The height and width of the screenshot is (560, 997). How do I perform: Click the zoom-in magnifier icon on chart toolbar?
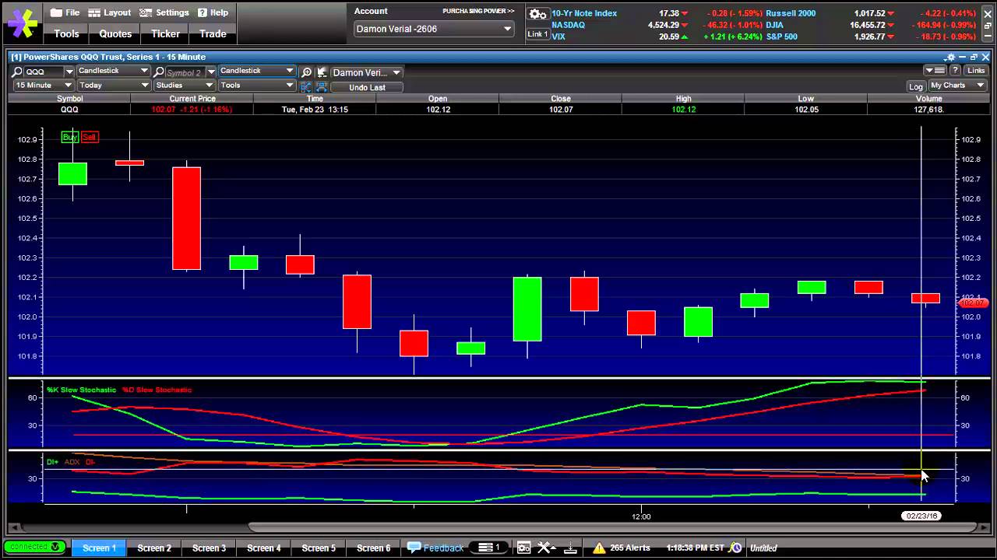[x=306, y=72]
